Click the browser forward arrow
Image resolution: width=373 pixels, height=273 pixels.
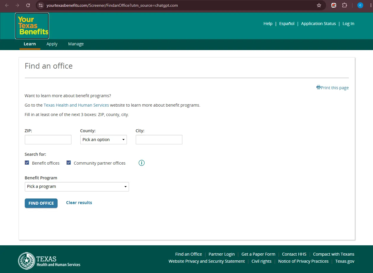coord(17,5)
